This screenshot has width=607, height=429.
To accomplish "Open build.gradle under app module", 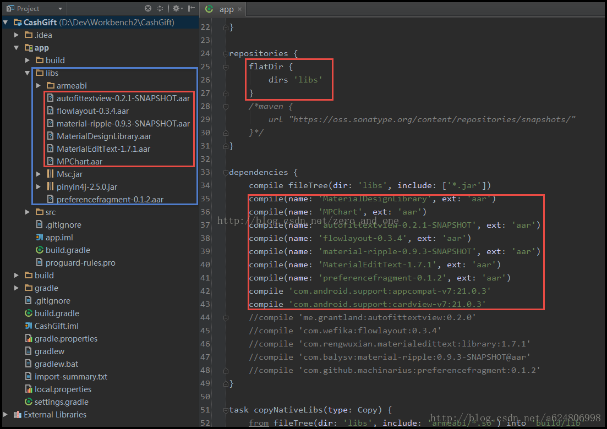I will tap(68, 250).
